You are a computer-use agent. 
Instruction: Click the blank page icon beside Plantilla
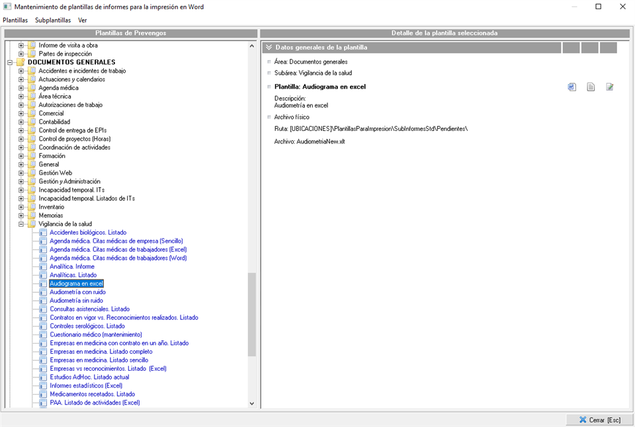(591, 87)
